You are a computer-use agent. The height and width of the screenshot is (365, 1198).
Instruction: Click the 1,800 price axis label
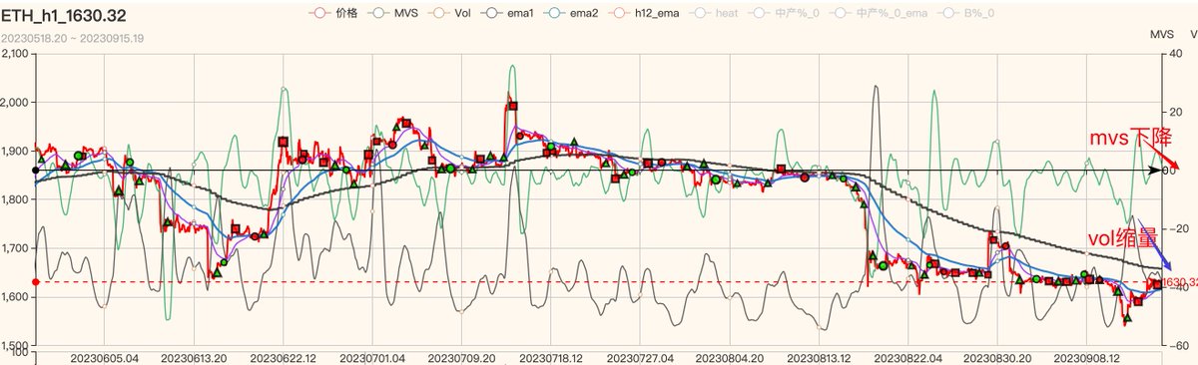click(16, 199)
